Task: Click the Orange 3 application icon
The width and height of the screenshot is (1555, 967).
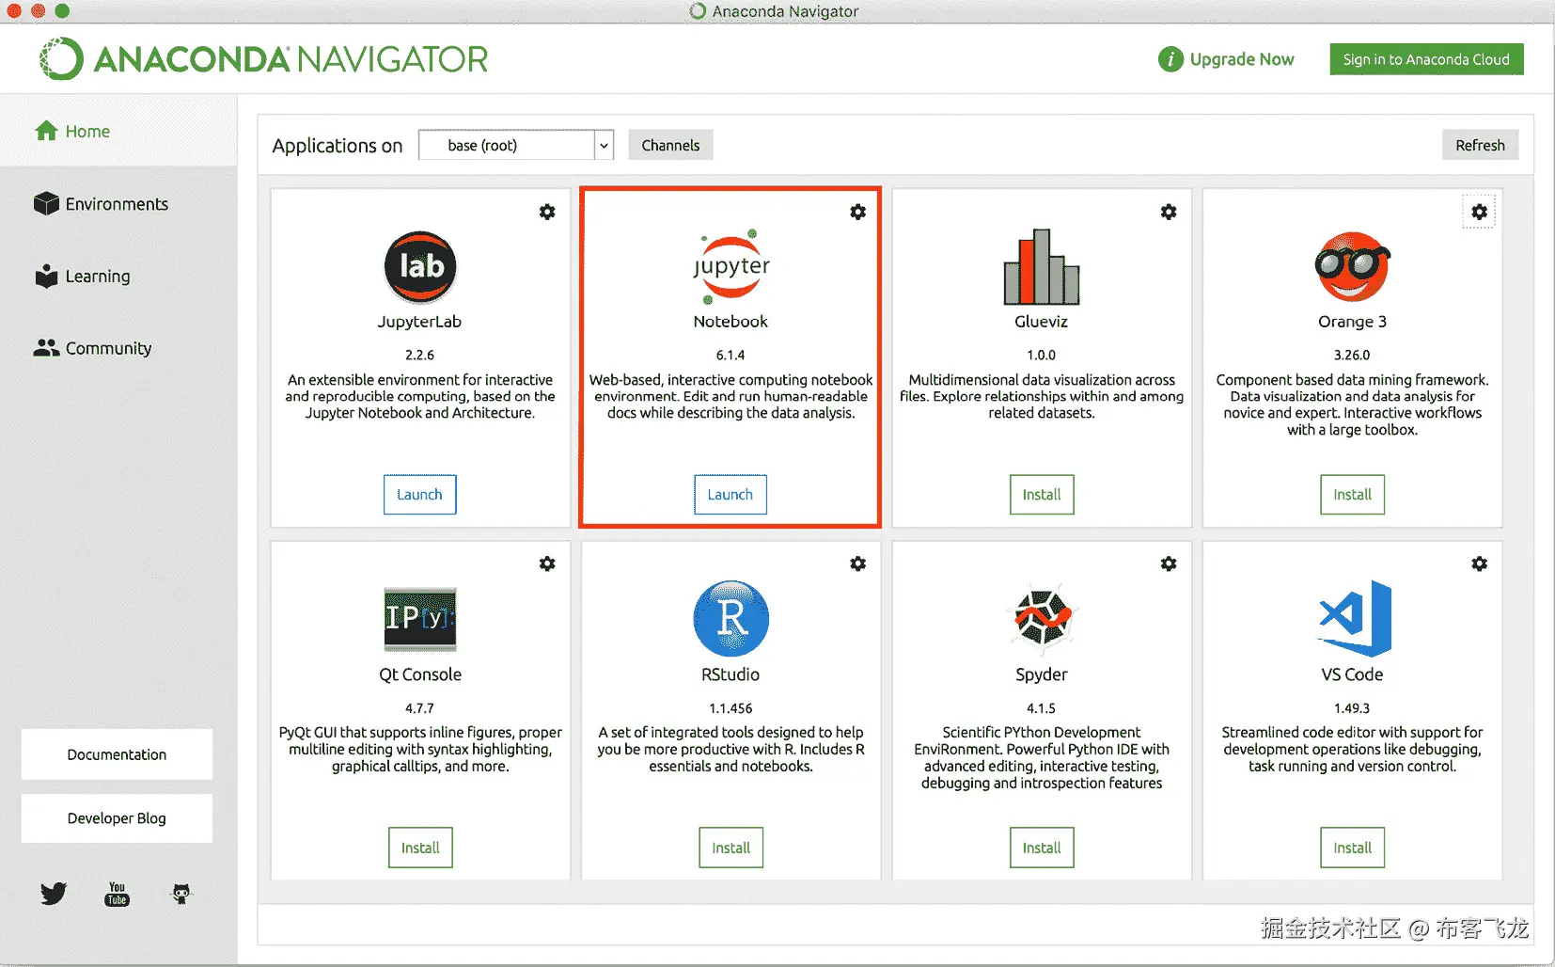Action: click(x=1352, y=268)
